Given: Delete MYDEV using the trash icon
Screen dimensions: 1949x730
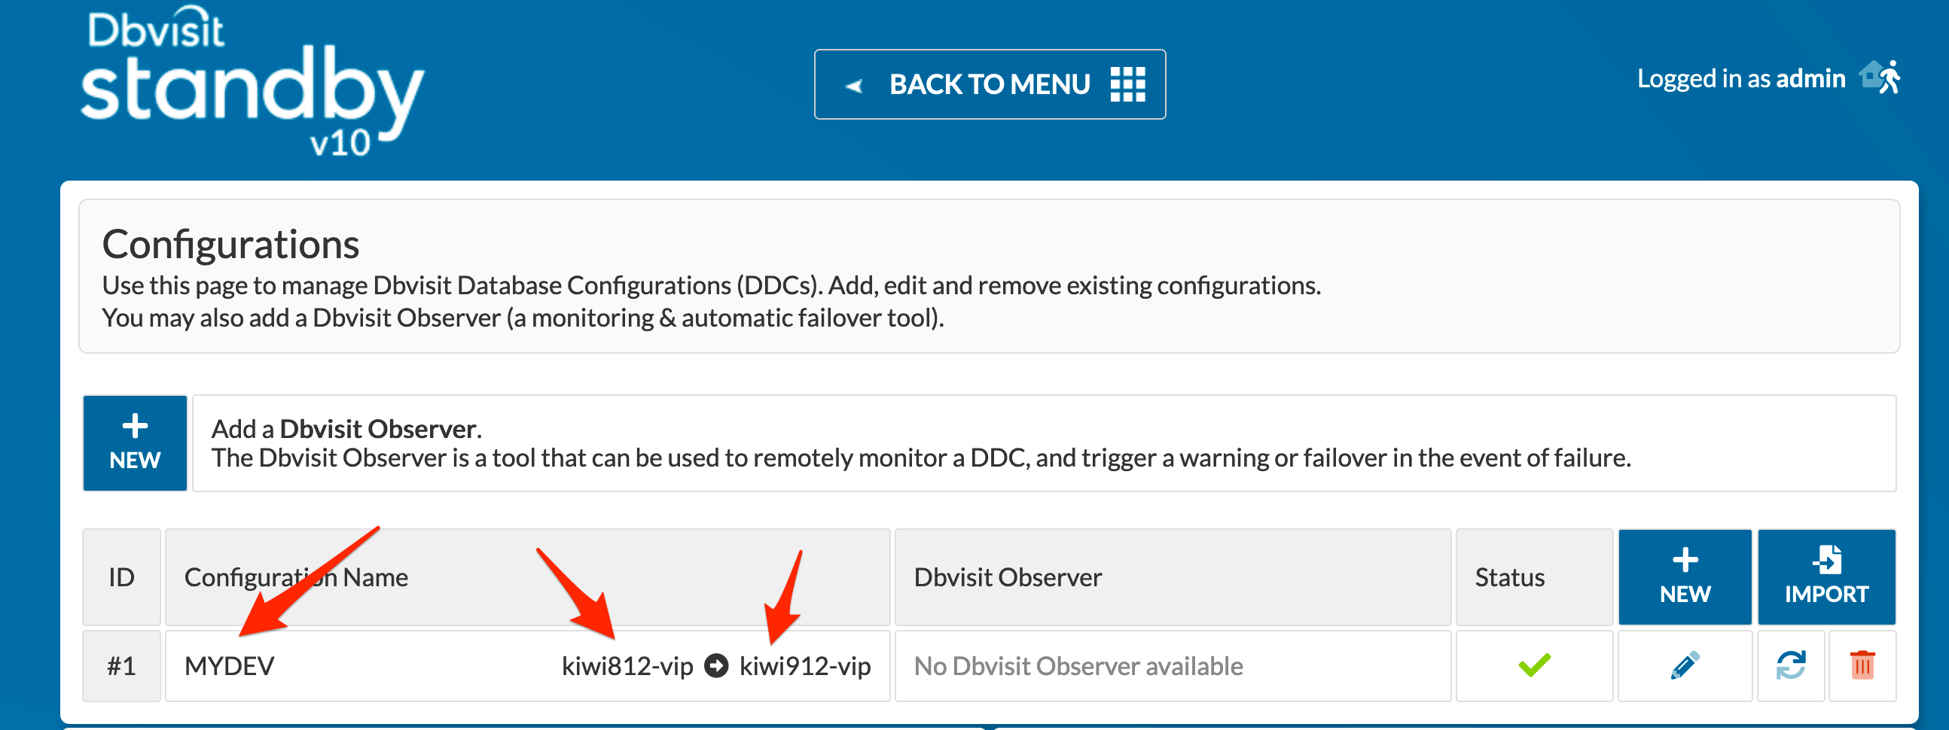Looking at the screenshot, I should coord(1862,666).
